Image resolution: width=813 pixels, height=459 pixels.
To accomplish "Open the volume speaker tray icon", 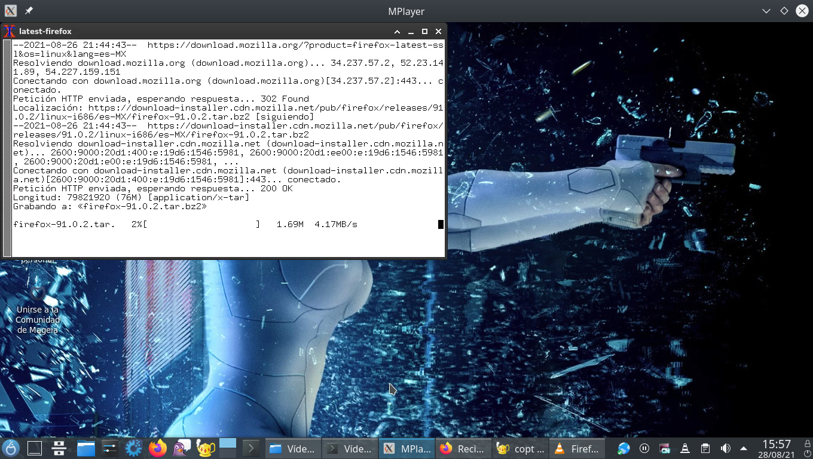I will click(x=726, y=448).
